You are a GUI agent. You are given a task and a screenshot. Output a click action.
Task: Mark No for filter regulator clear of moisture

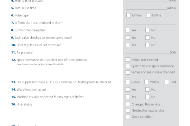pyautogui.click(x=148, y=45)
